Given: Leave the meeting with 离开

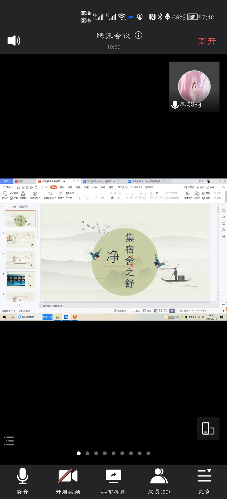Looking at the screenshot, I should pos(207,41).
